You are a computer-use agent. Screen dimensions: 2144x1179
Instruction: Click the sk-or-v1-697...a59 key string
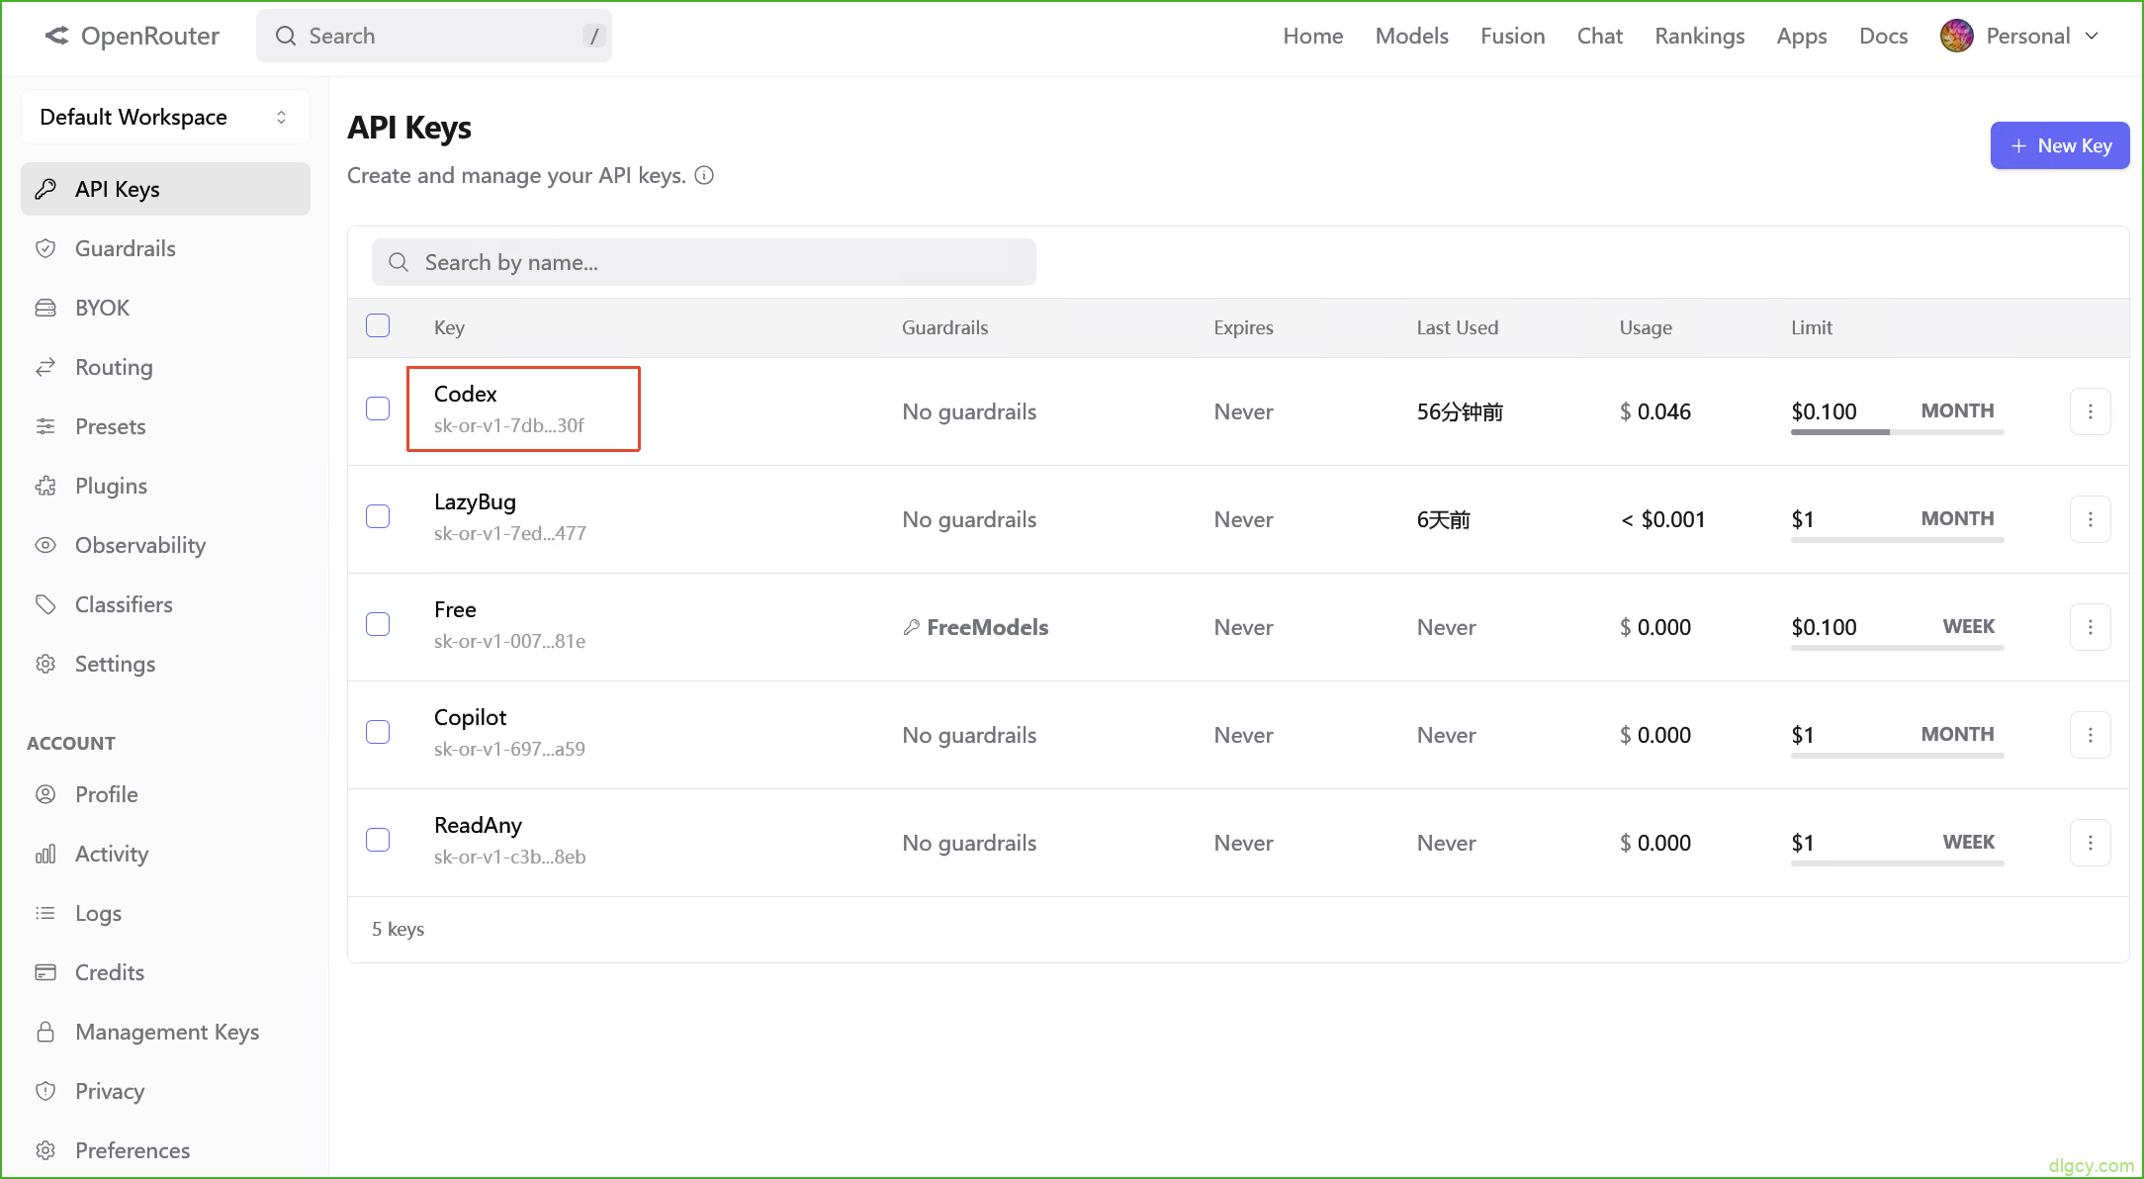[509, 749]
